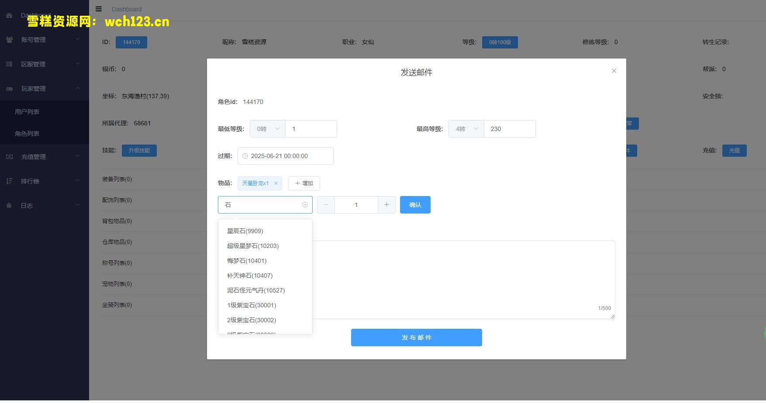
Task: Click the expiry date 2025-06-21 field
Action: tap(286, 156)
